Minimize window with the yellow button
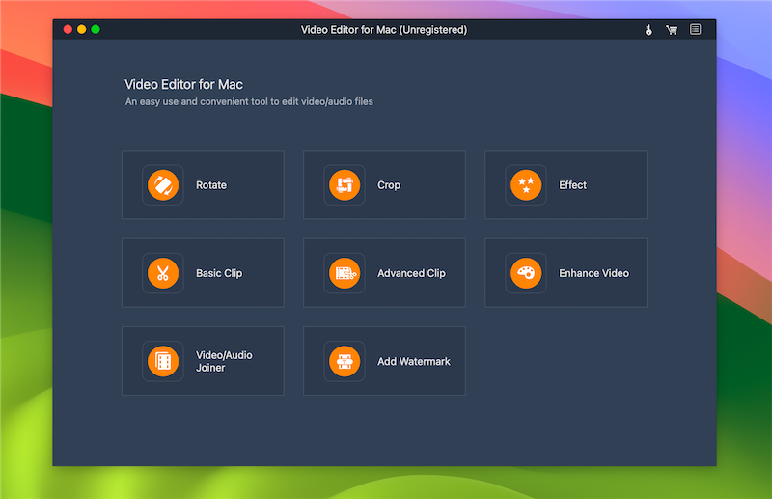This screenshot has width=772, height=499. pos(82,30)
